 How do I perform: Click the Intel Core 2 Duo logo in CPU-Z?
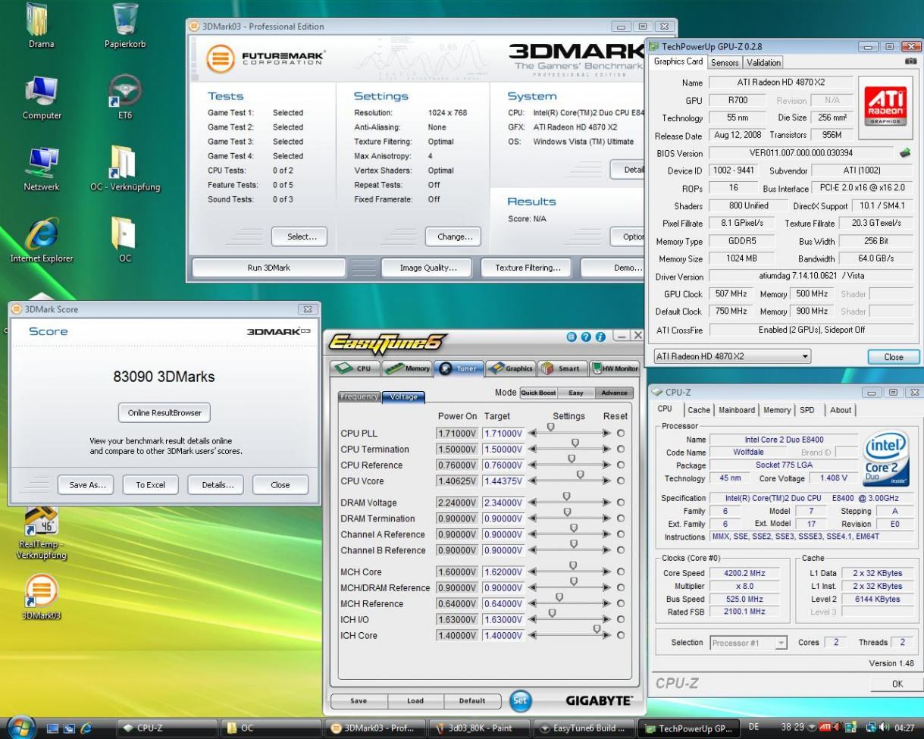886,459
